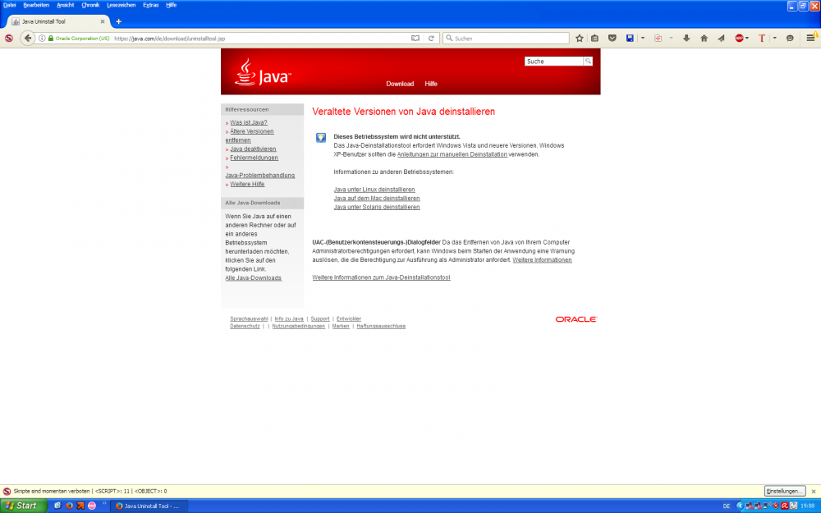Expand the Adblock Plus dropdown arrow
This screenshot has height=513, width=821.
(x=746, y=39)
